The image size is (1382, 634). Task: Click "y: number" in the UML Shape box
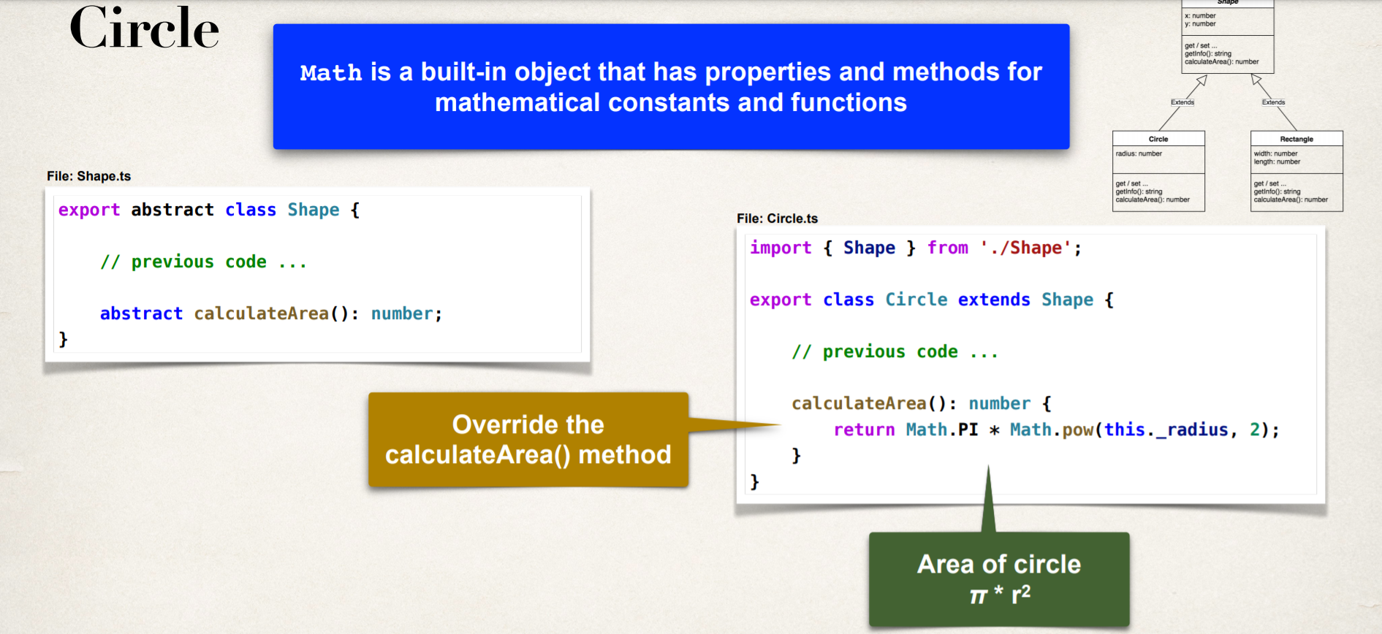point(1200,23)
